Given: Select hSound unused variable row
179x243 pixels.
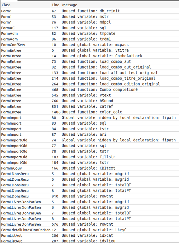Looking at the screenshot, I should pyautogui.click(x=89, y=101).
